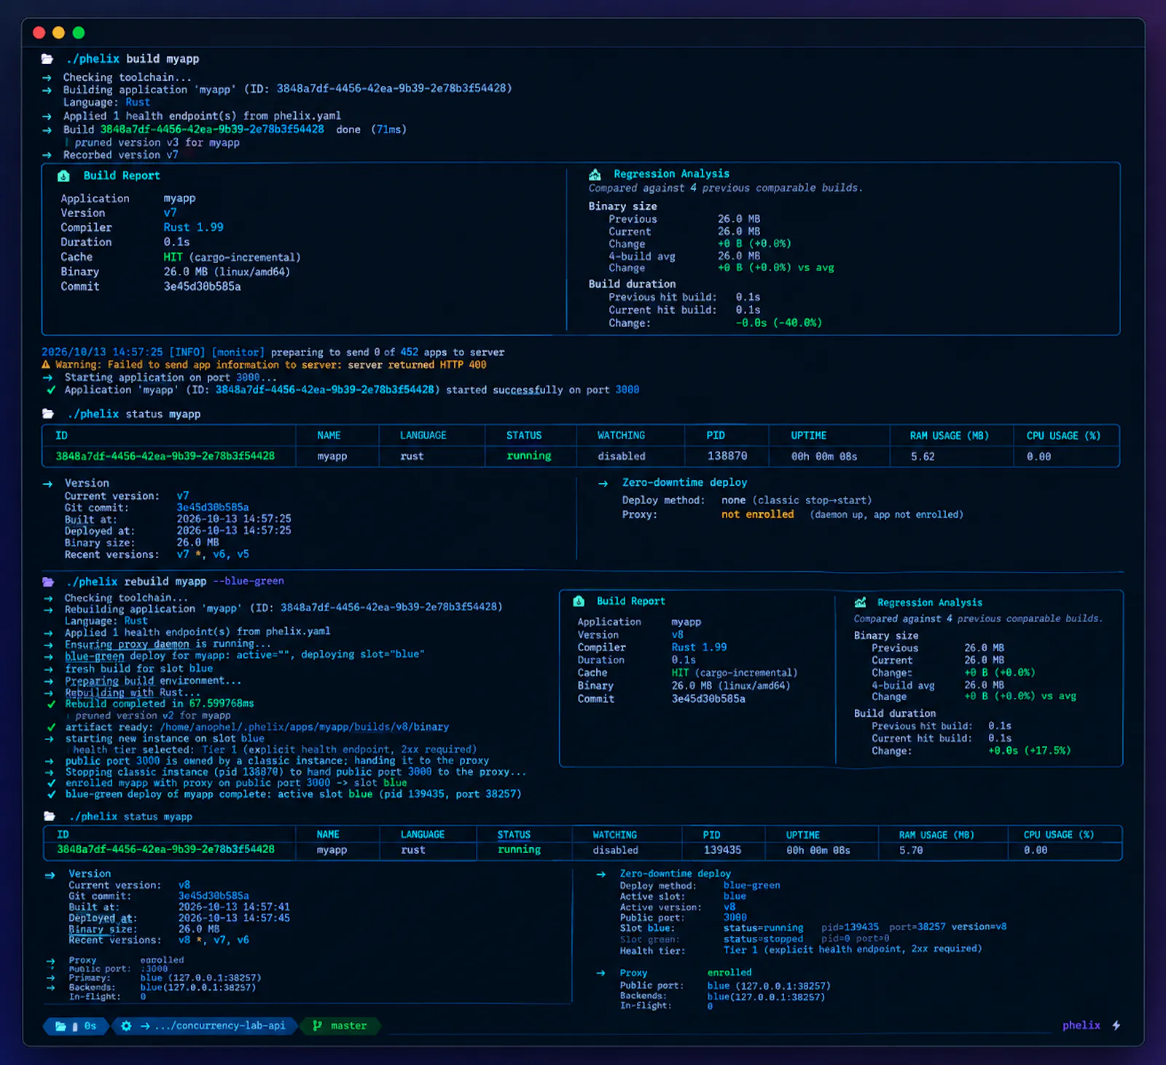The width and height of the screenshot is (1166, 1065).
Task: Click PID value 138870 in the status table
Action: point(727,456)
